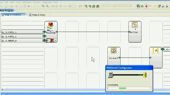Click the RESET_H input row
The width and height of the screenshot is (170, 95).
point(22,41)
